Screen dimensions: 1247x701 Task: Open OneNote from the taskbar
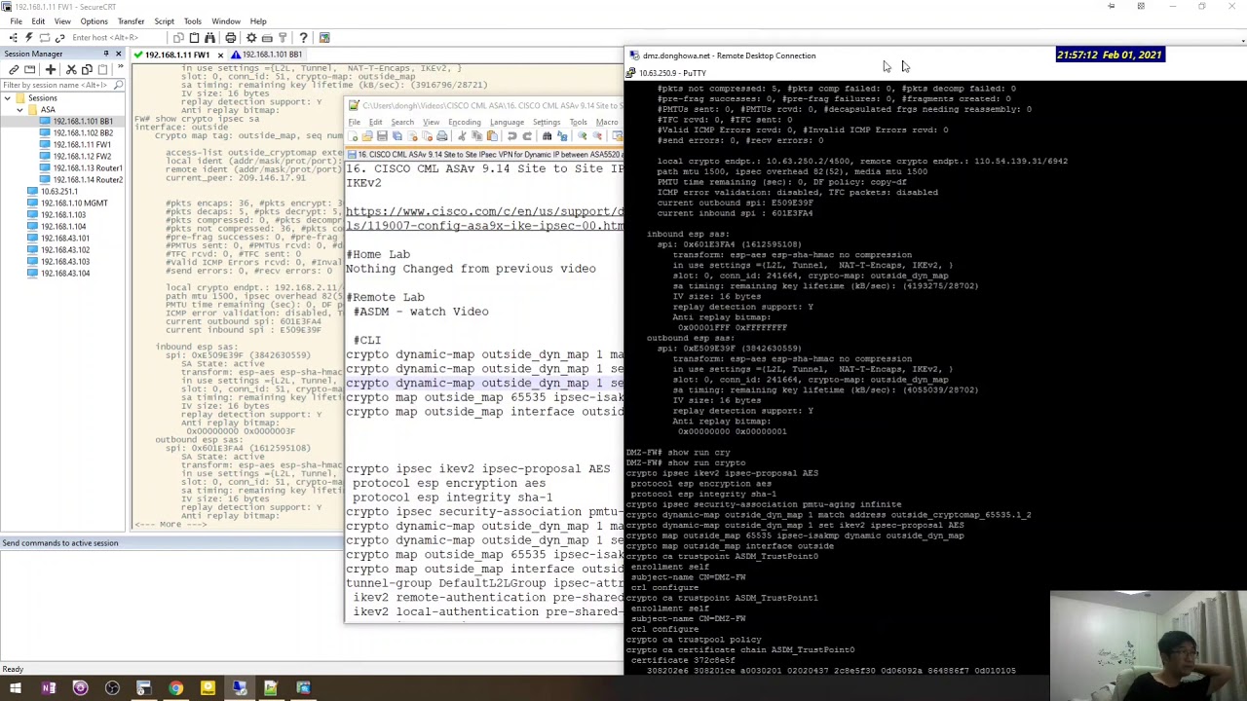[49, 689]
